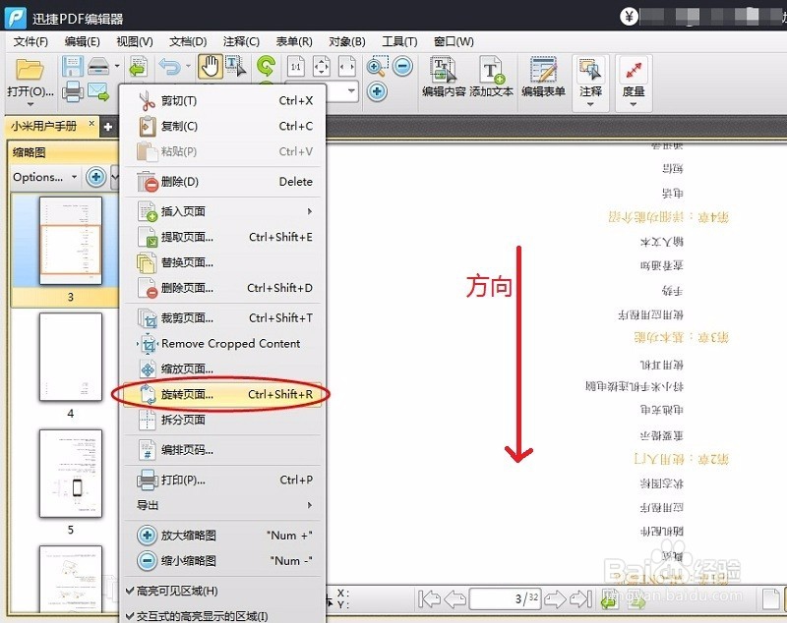Open the 文件(F) menu
Screen dimensions: 787x623
pos(30,41)
